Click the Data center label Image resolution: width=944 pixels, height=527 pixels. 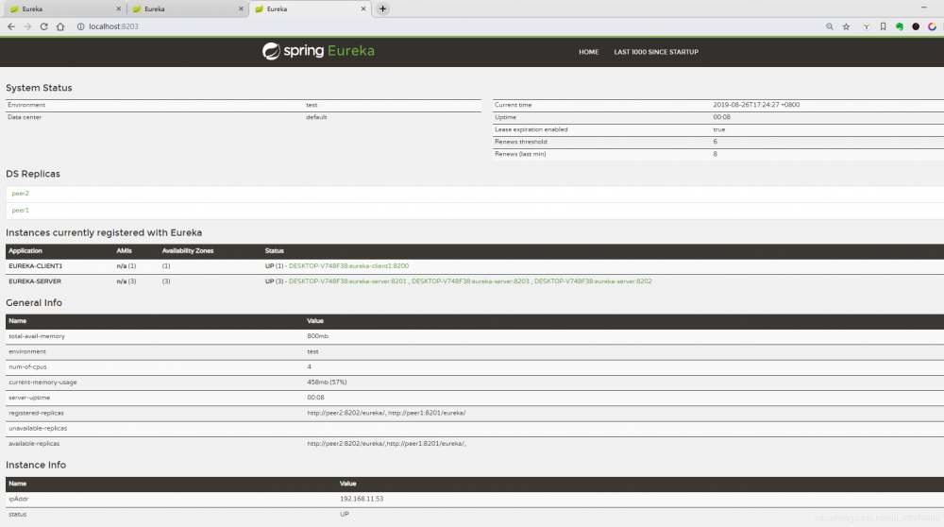(x=25, y=117)
